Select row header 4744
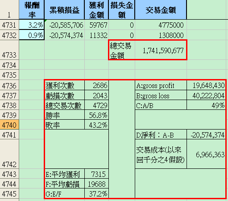The width and height of the screenshot is (228, 201). [x=9, y=184]
